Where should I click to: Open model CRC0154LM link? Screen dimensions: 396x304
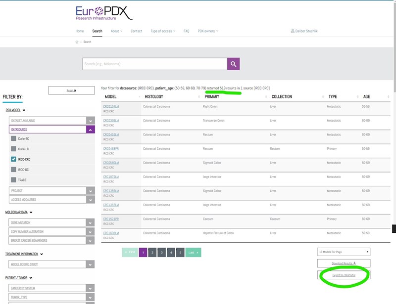(111, 106)
